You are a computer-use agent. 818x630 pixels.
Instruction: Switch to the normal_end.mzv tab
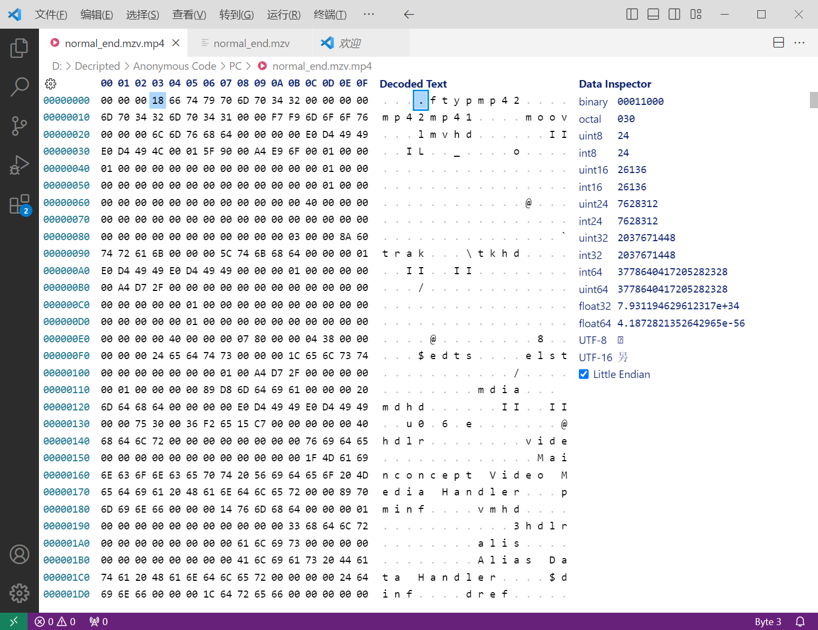click(x=250, y=43)
